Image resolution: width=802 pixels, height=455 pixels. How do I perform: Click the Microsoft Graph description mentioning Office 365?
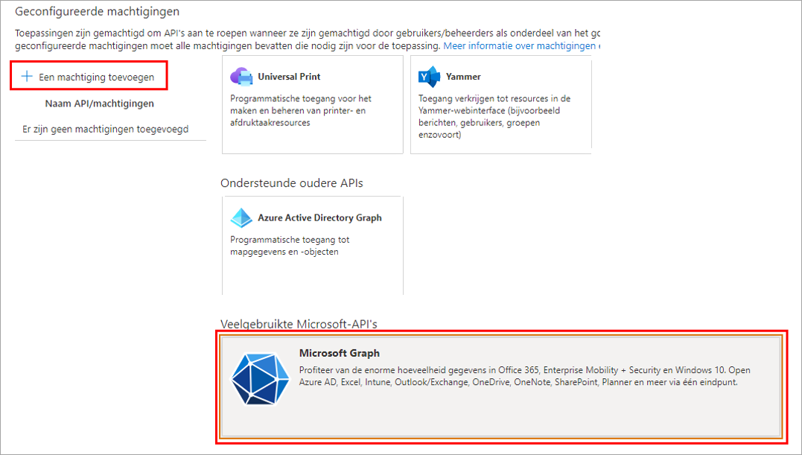[525, 376]
